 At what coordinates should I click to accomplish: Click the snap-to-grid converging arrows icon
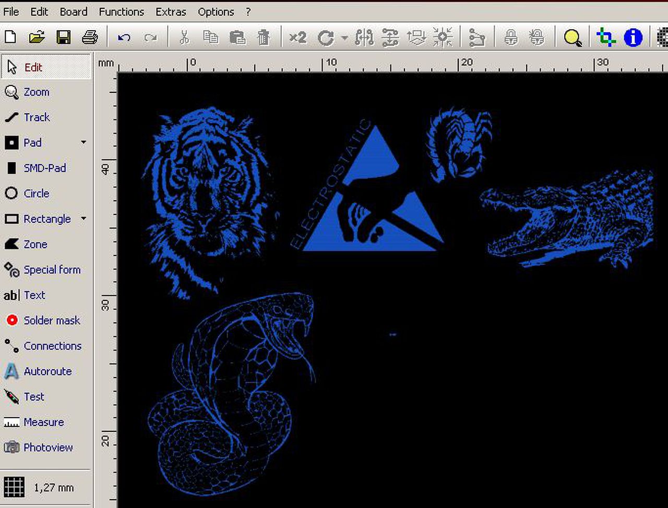[x=443, y=37]
